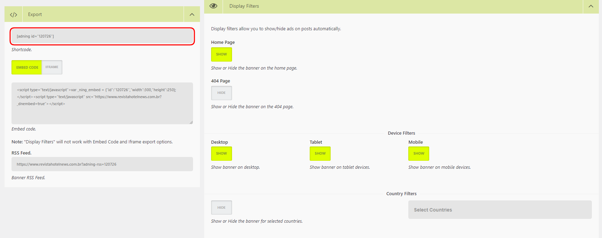The height and width of the screenshot is (238, 602).
Task: Click the embed code textarea resize handle
Action: (x=191, y=122)
